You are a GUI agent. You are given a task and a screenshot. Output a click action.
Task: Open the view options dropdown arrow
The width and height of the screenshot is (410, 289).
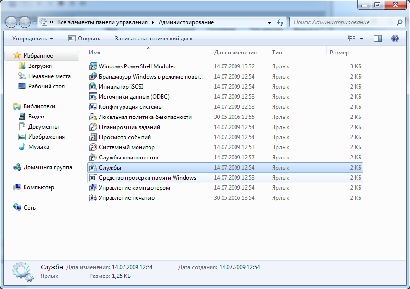(362, 39)
